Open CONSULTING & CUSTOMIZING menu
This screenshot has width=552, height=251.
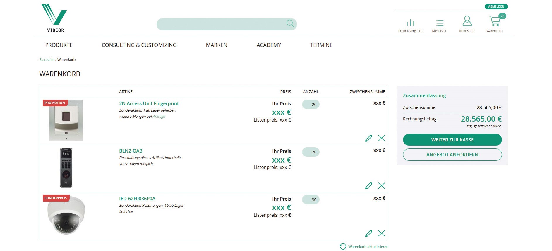point(139,45)
